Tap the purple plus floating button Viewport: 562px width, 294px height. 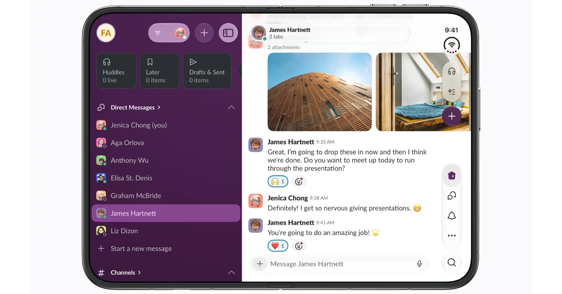coord(451,116)
